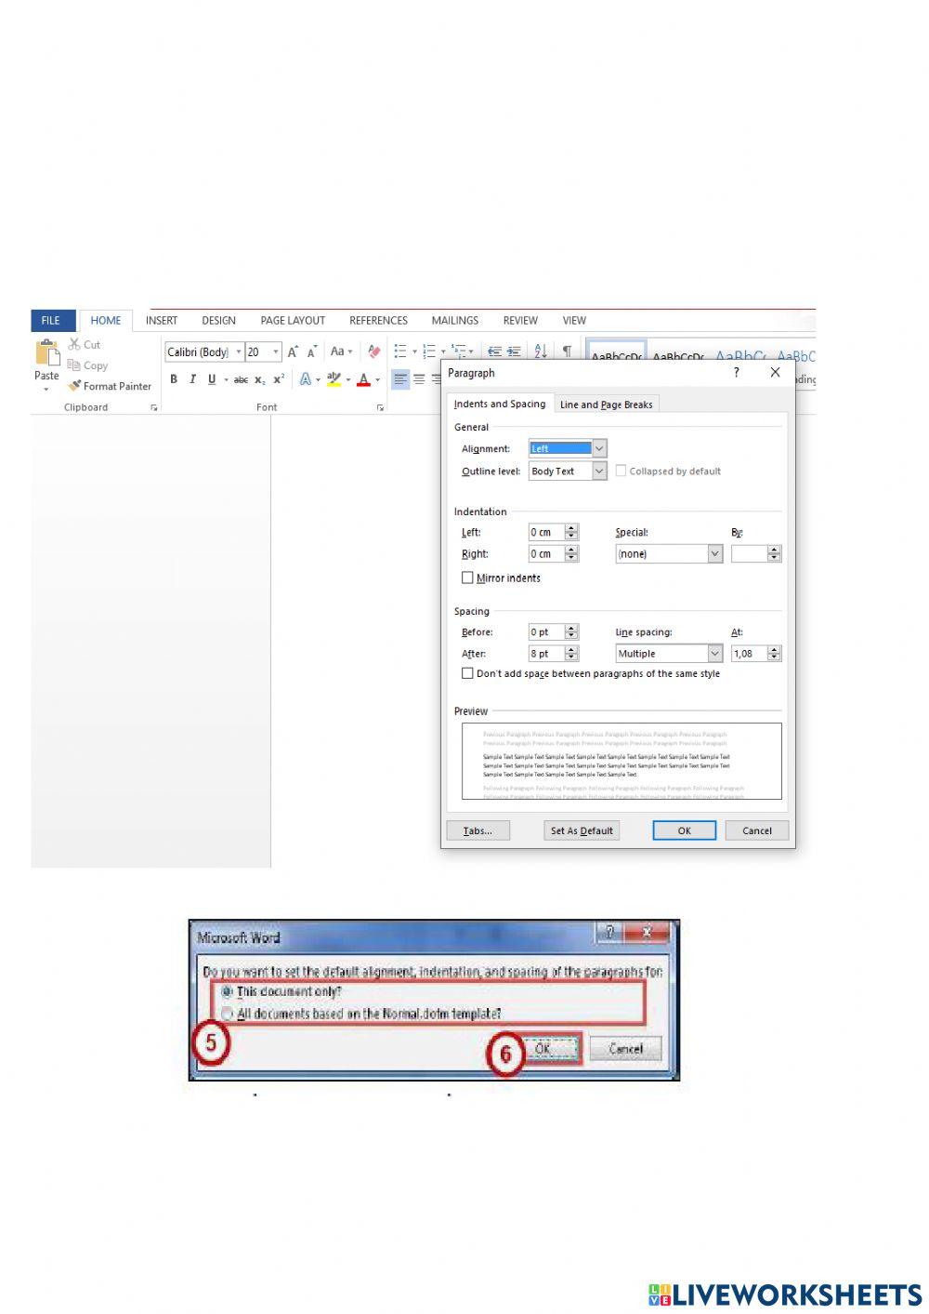Apply italic formatting
Screen dimensions: 929x1314
coord(192,379)
